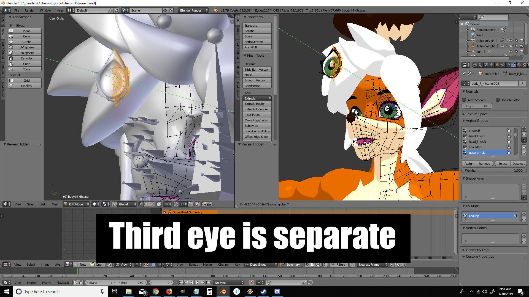Open the Window menu
This screenshot has height=297, width=529.
click(x=45, y=10)
